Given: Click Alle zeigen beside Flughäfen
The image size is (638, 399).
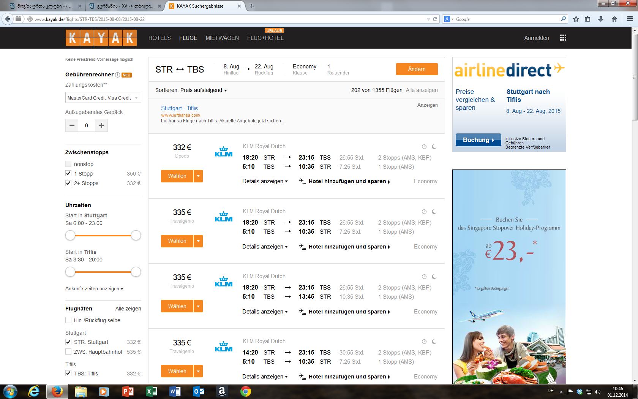Looking at the screenshot, I should tap(128, 309).
